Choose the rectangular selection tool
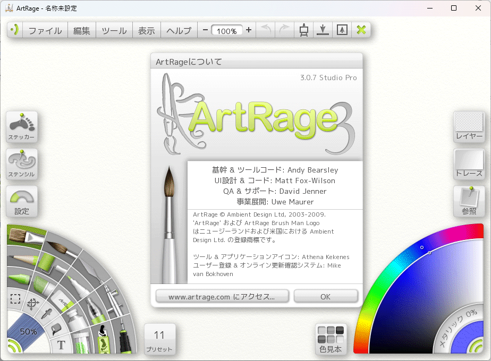The width and height of the screenshot is (491, 361). pos(15,298)
